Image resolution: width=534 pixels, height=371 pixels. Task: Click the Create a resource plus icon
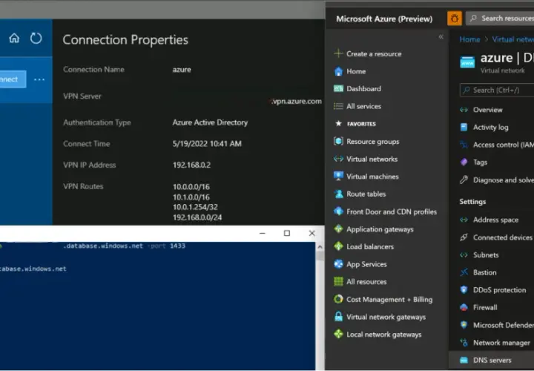point(338,53)
